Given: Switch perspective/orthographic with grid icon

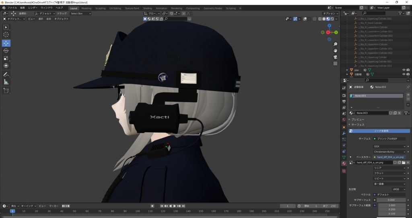Looking at the screenshot, I should coord(335,63).
